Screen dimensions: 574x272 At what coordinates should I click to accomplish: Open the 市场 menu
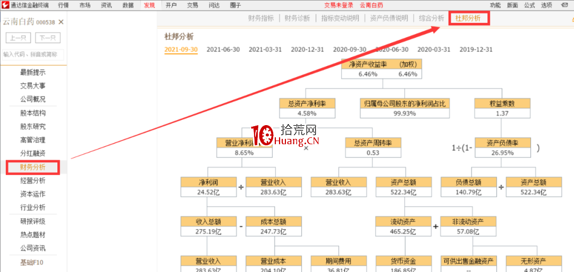pos(85,5)
